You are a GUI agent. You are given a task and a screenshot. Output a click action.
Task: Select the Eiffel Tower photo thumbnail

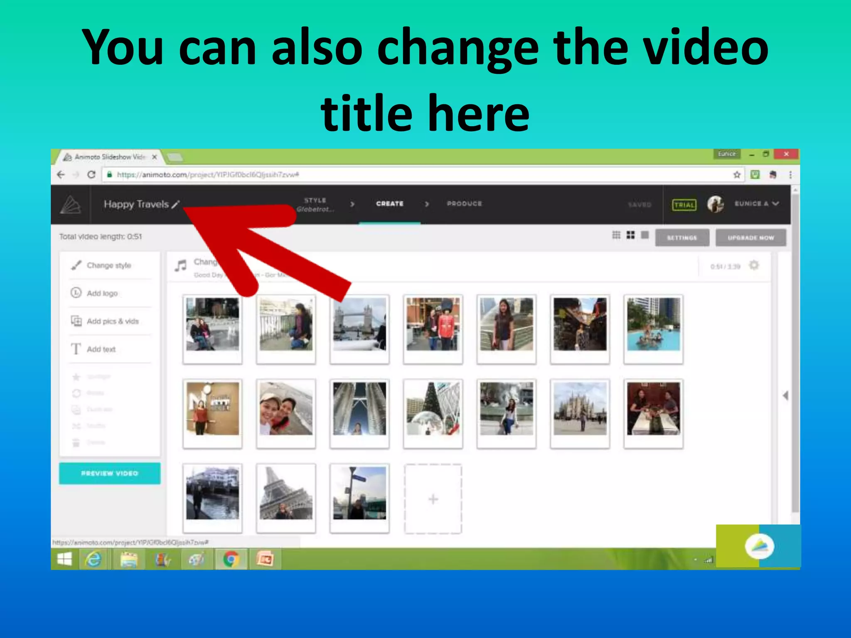(x=286, y=498)
